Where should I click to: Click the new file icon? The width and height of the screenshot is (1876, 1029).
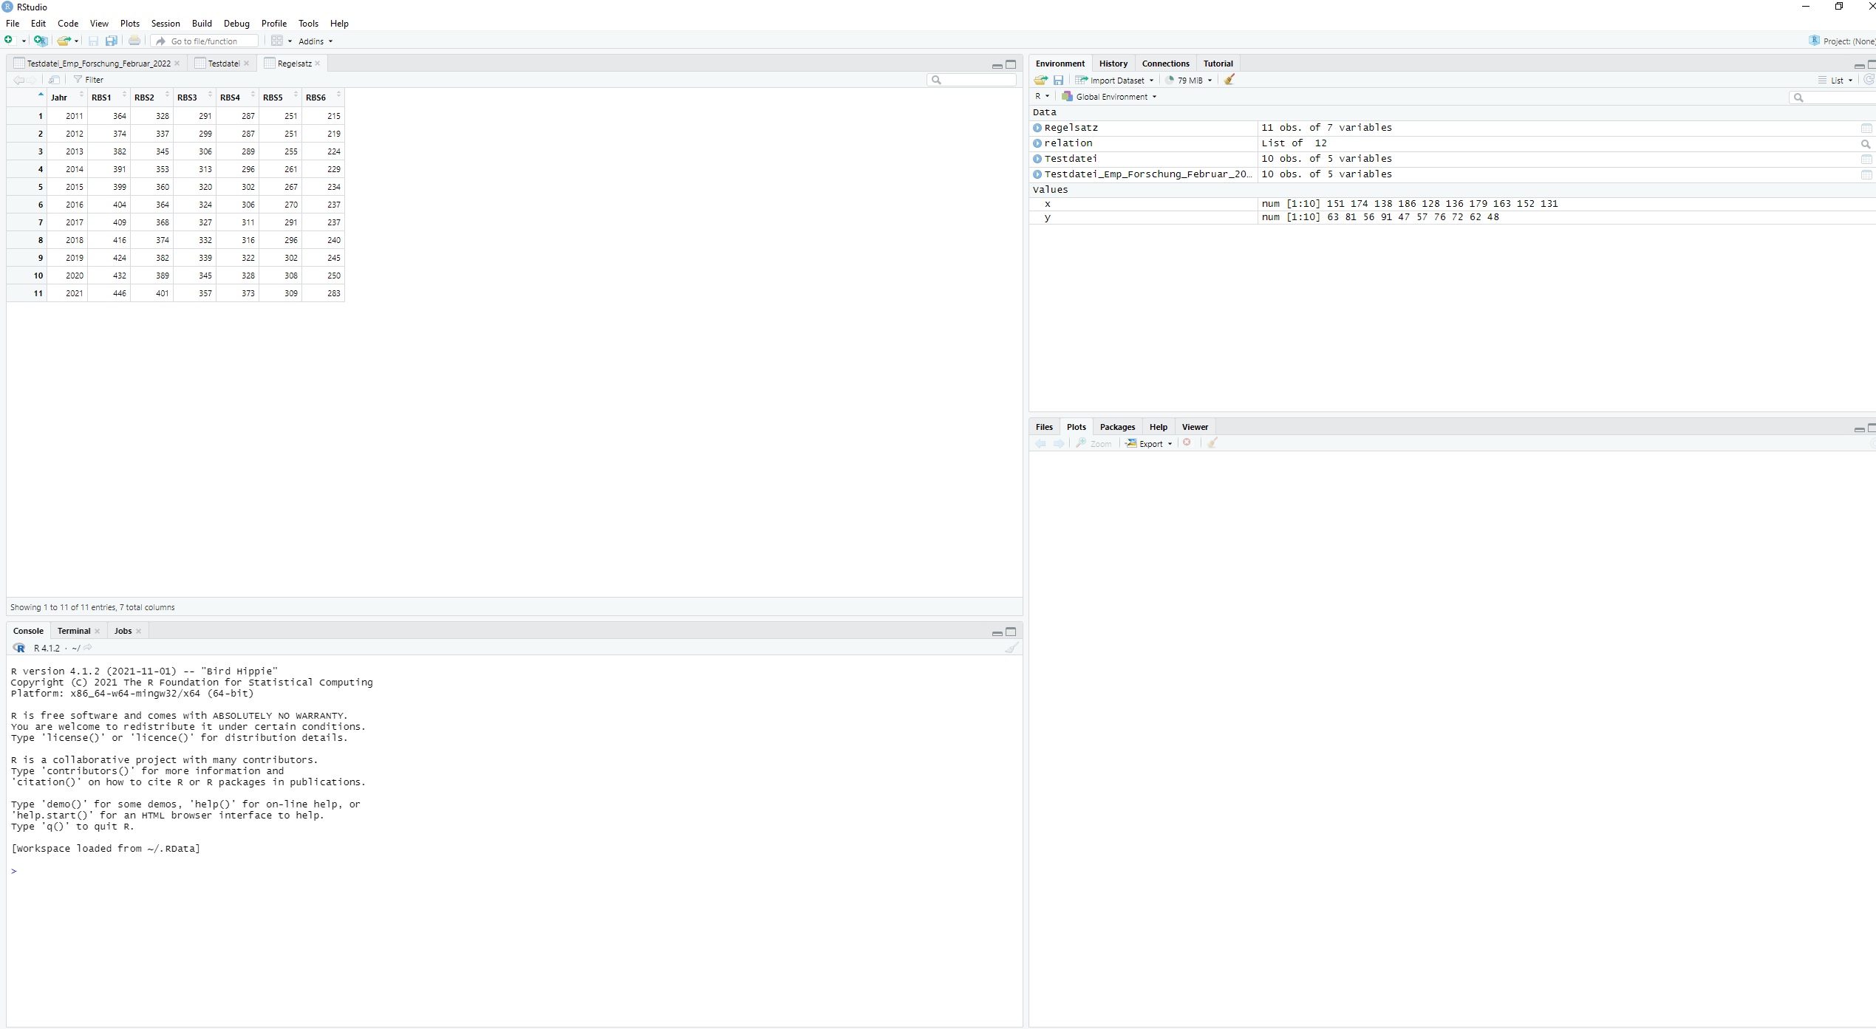click(x=9, y=41)
